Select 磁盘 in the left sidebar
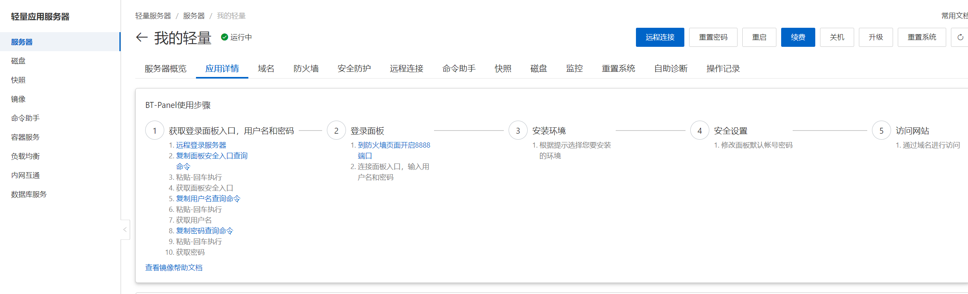Screen dimensions: 968x294 [60, 61]
